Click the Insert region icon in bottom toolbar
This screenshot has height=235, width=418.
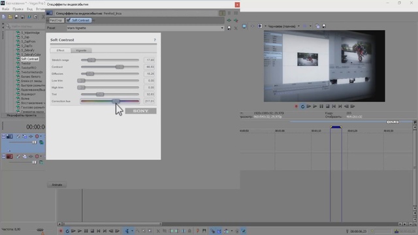[x=204, y=231]
